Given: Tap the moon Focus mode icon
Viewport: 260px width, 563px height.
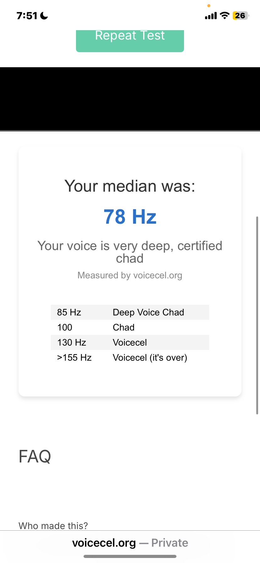Looking at the screenshot, I should coord(44,16).
